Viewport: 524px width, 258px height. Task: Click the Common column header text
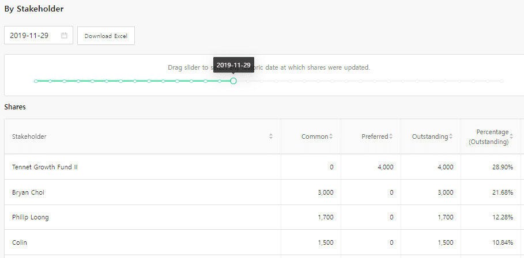pyautogui.click(x=315, y=136)
